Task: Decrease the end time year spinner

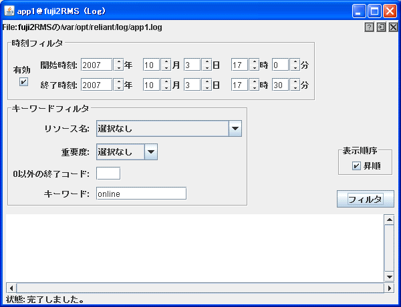Action: pyautogui.click(x=118, y=87)
